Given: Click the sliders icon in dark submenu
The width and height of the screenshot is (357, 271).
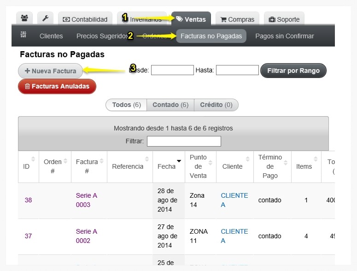Looking at the screenshot, I should (23, 35).
